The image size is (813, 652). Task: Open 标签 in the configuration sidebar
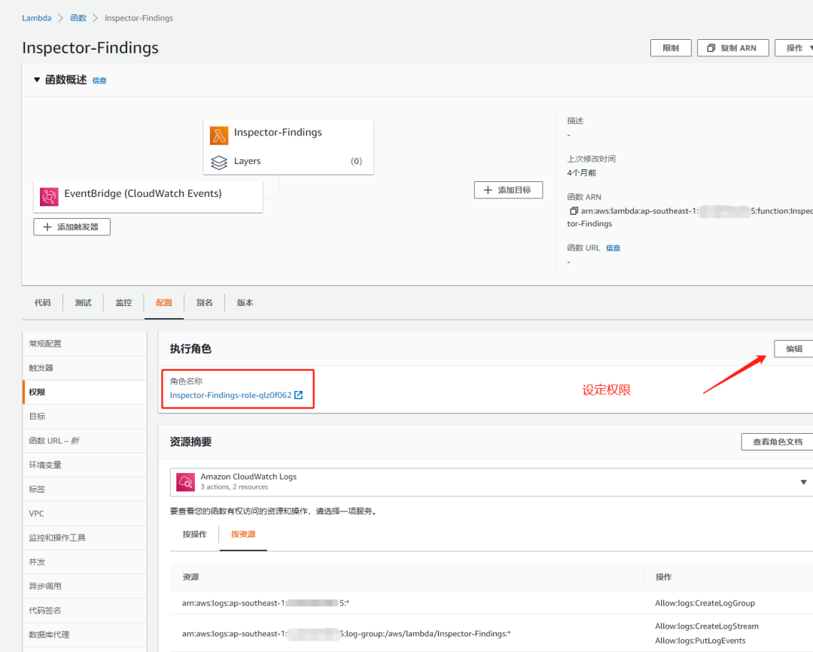tap(85, 489)
